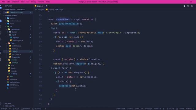Image resolution: width=196 pixels, height=110 pixels.
Task: Open the .env file
Action: tap(11, 77)
